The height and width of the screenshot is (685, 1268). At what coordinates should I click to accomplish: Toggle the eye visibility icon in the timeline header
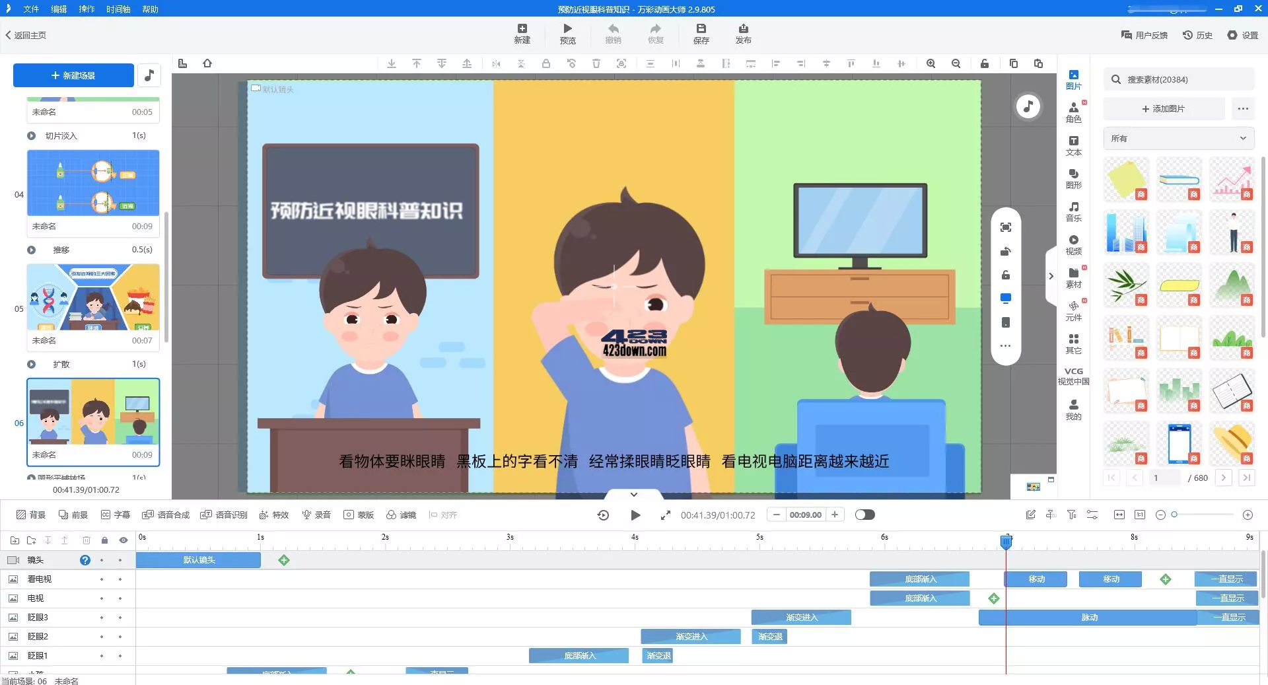(123, 540)
